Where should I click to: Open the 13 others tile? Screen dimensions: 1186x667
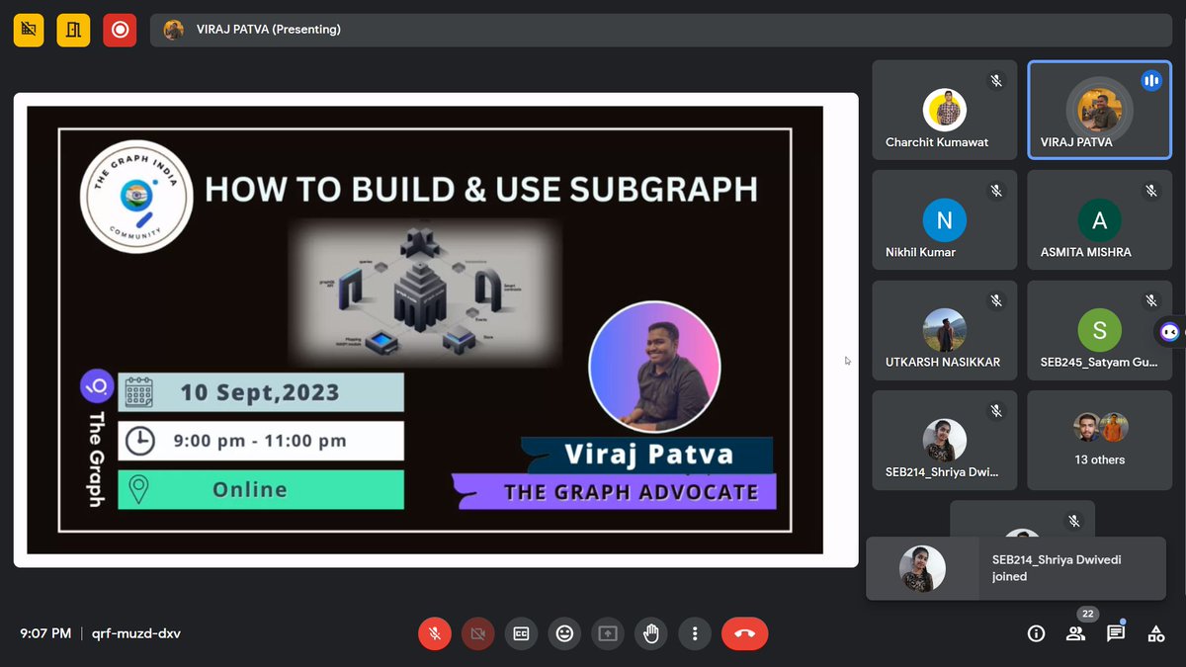tap(1100, 440)
